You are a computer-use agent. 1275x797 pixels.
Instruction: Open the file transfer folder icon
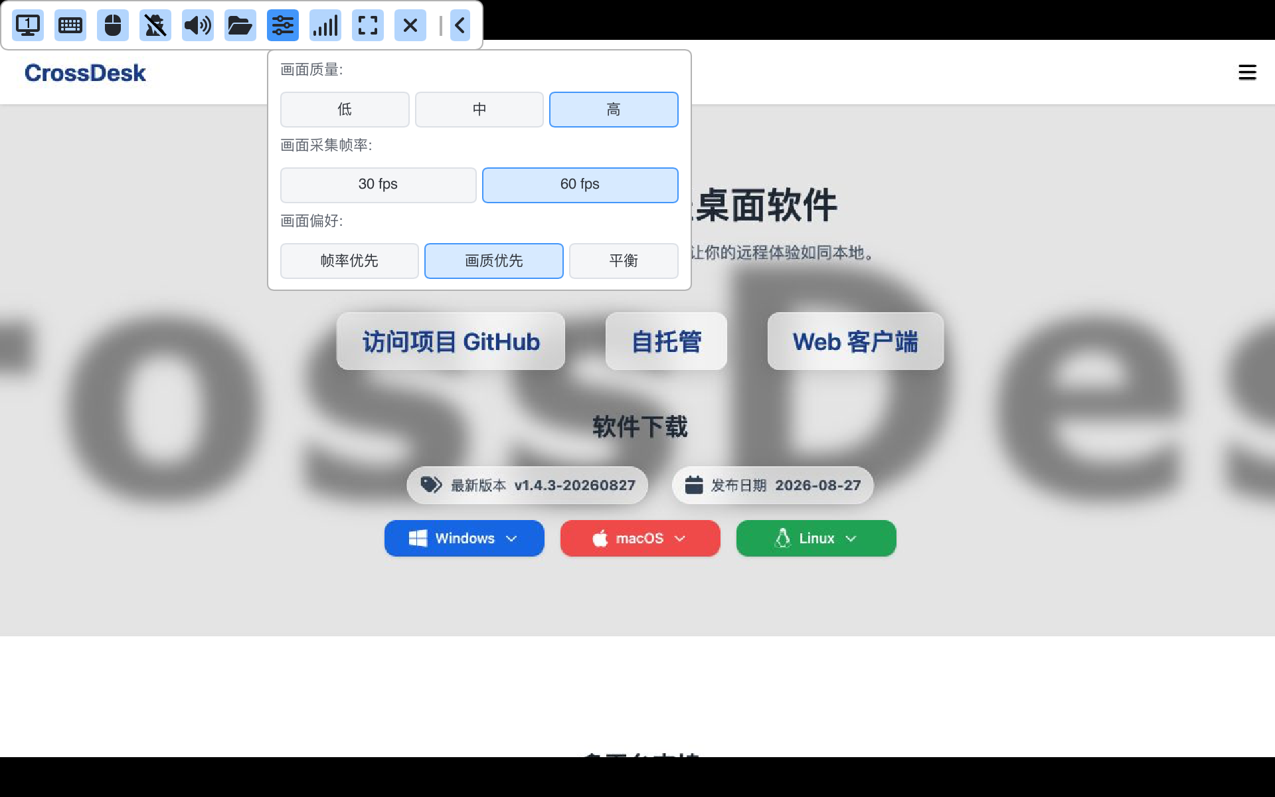point(240,25)
